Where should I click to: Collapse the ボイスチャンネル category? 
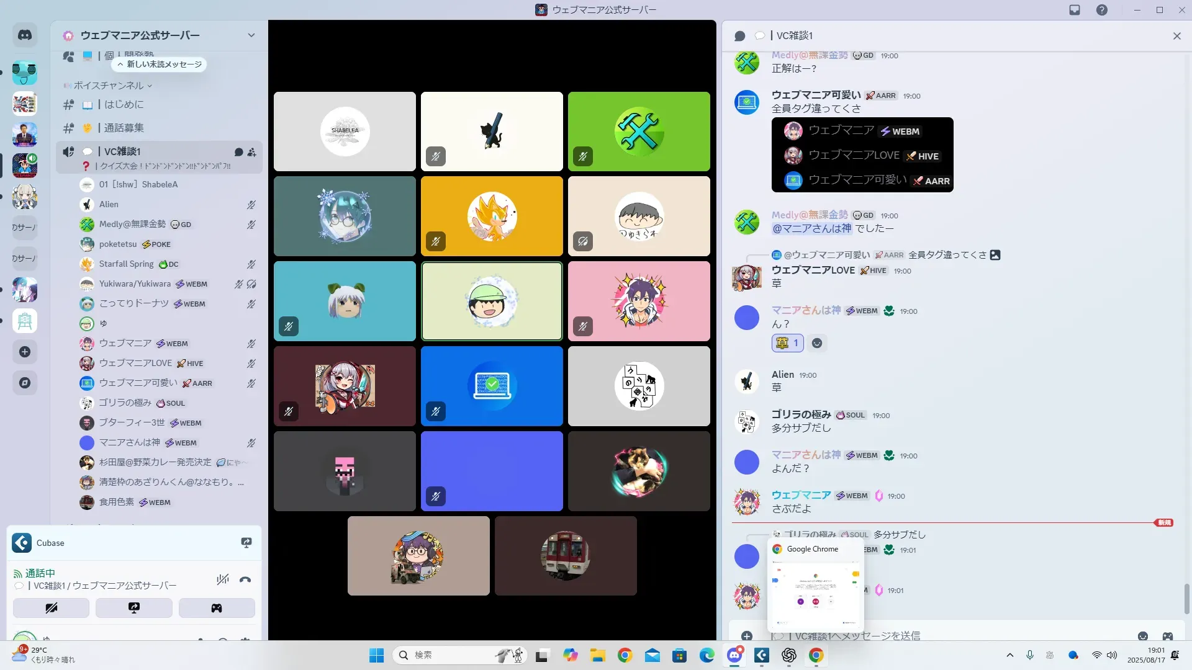[109, 86]
